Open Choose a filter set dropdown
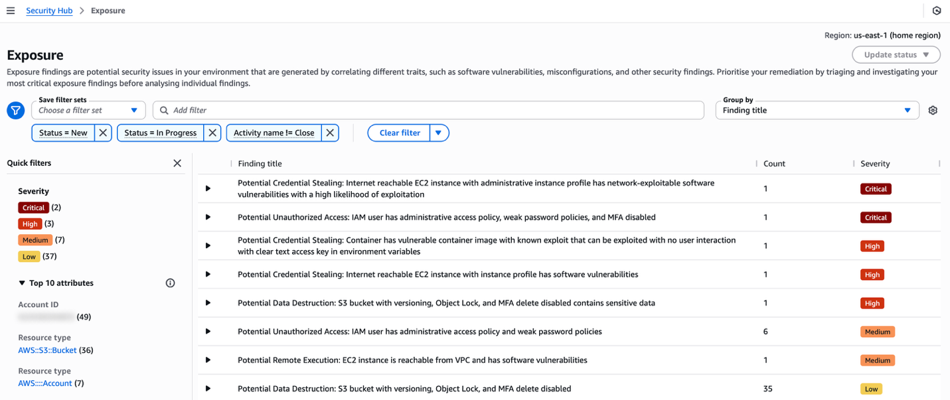Viewport: 950px width, 400px height. pyautogui.click(x=88, y=110)
